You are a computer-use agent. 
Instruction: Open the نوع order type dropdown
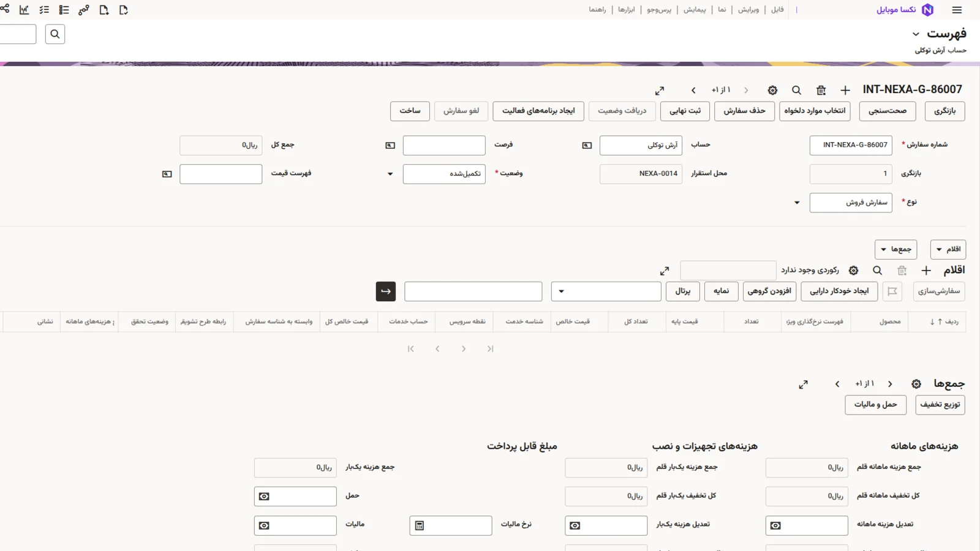[x=797, y=203]
